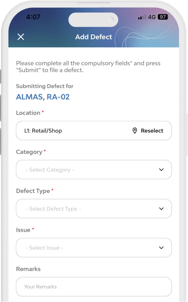This screenshot has width=188, height=302.
Task: Tap the cellular signal bars icon
Action: click(142, 17)
